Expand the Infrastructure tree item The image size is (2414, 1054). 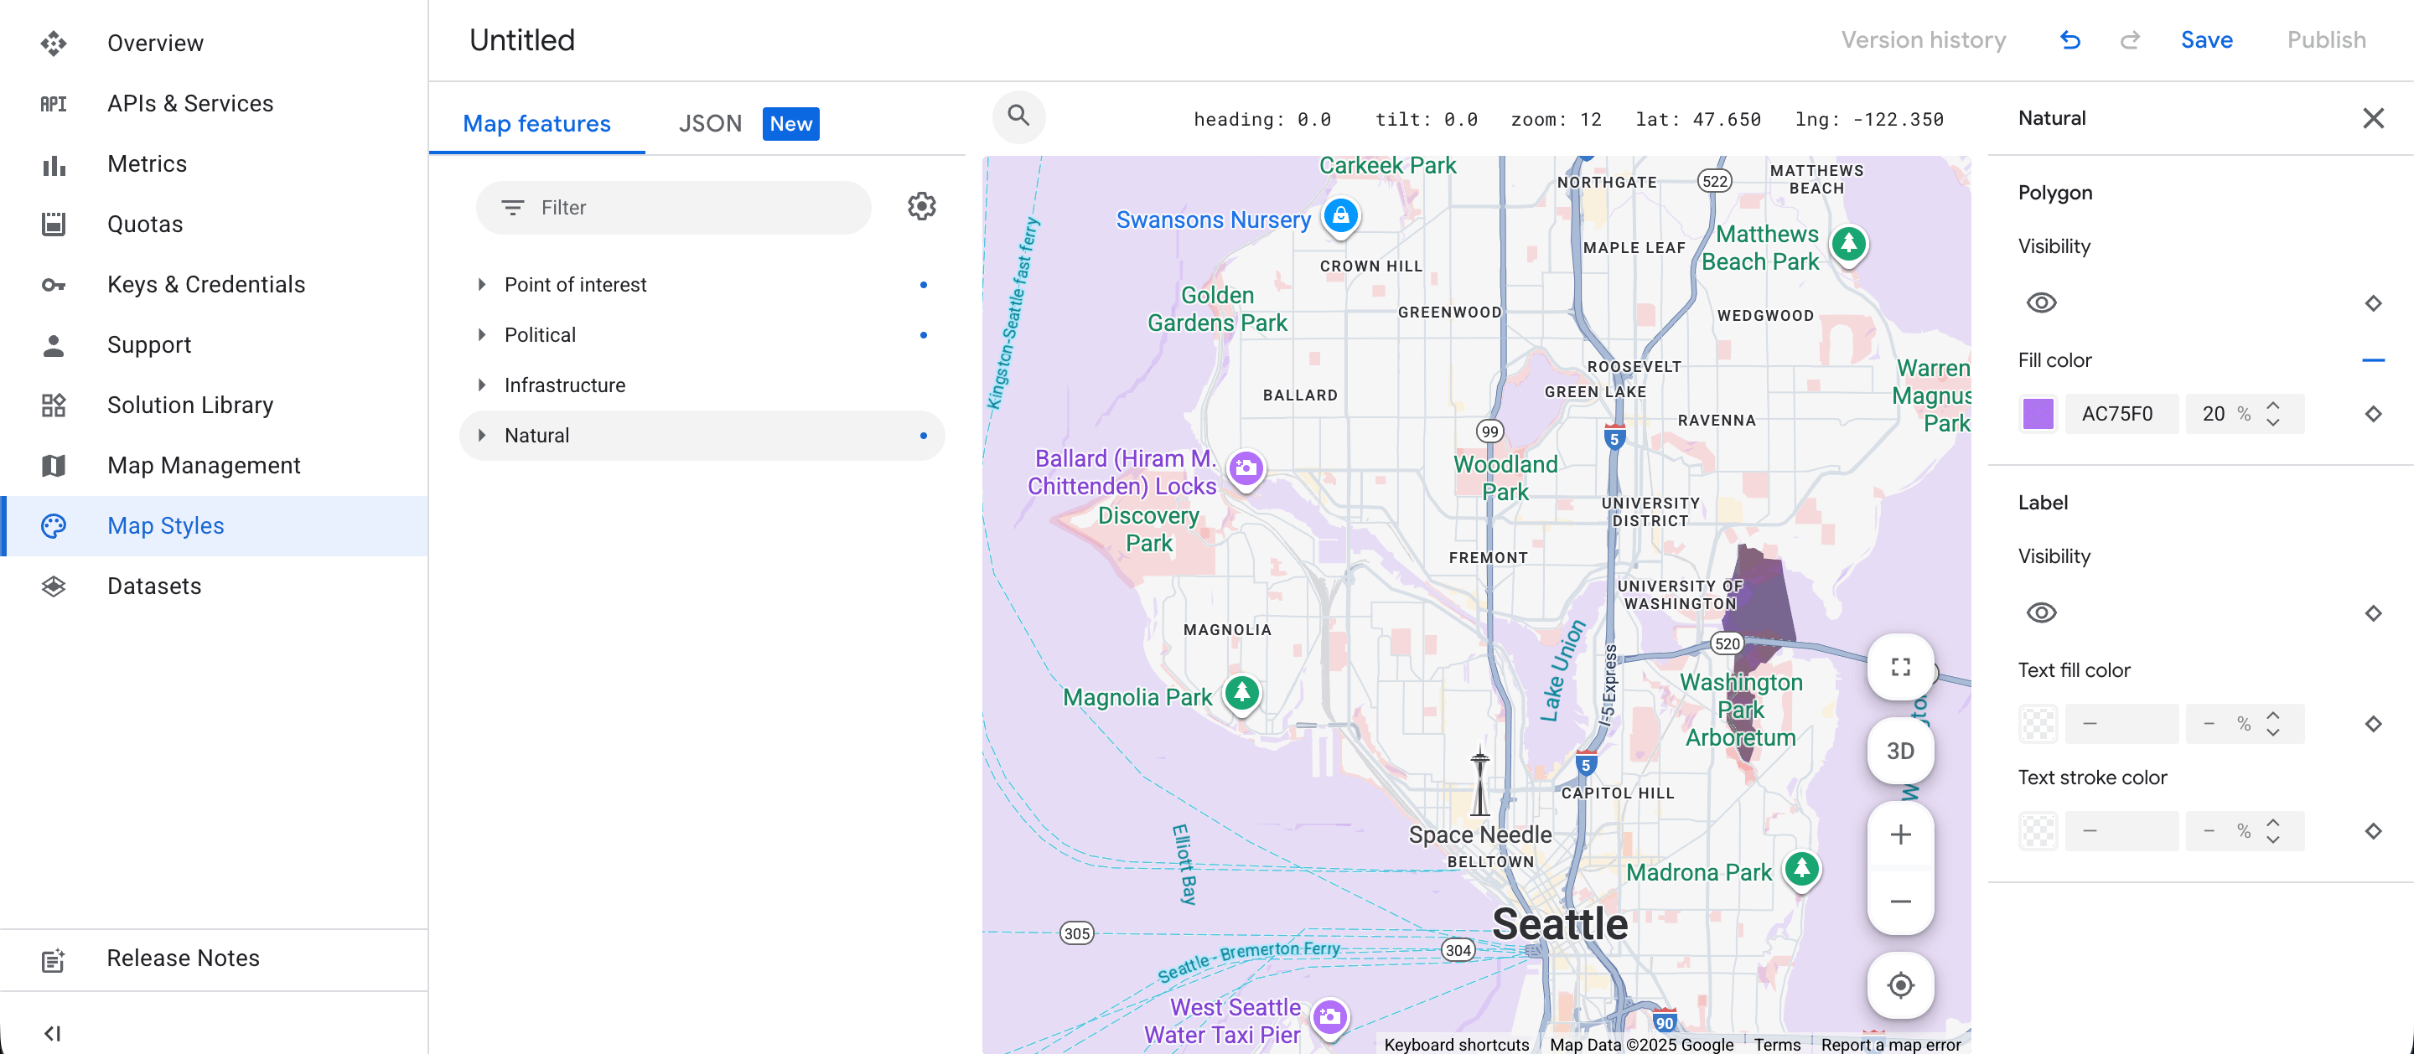483,385
